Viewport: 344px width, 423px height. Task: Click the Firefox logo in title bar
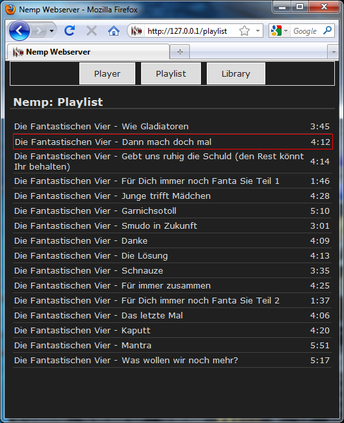(10, 10)
